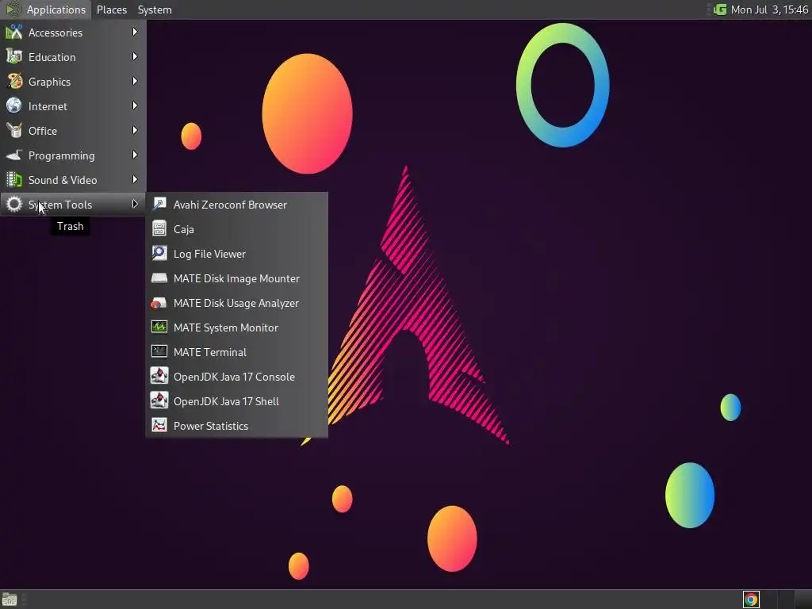Screen dimensions: 812x609
Task: Select Power Statistics menu entry
Action: (x=236, y=426)
